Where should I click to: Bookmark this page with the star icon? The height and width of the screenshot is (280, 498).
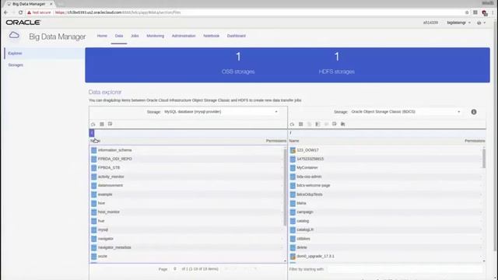(x=467, y=12)
